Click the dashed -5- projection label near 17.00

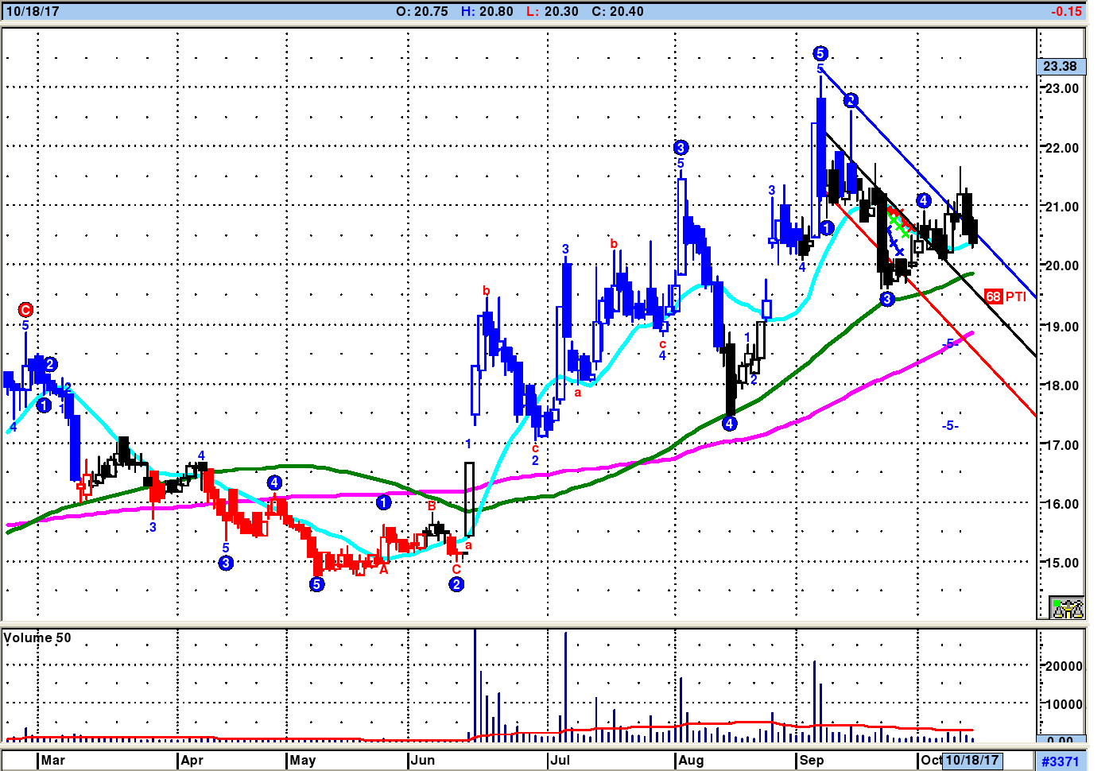coord(950,426)
